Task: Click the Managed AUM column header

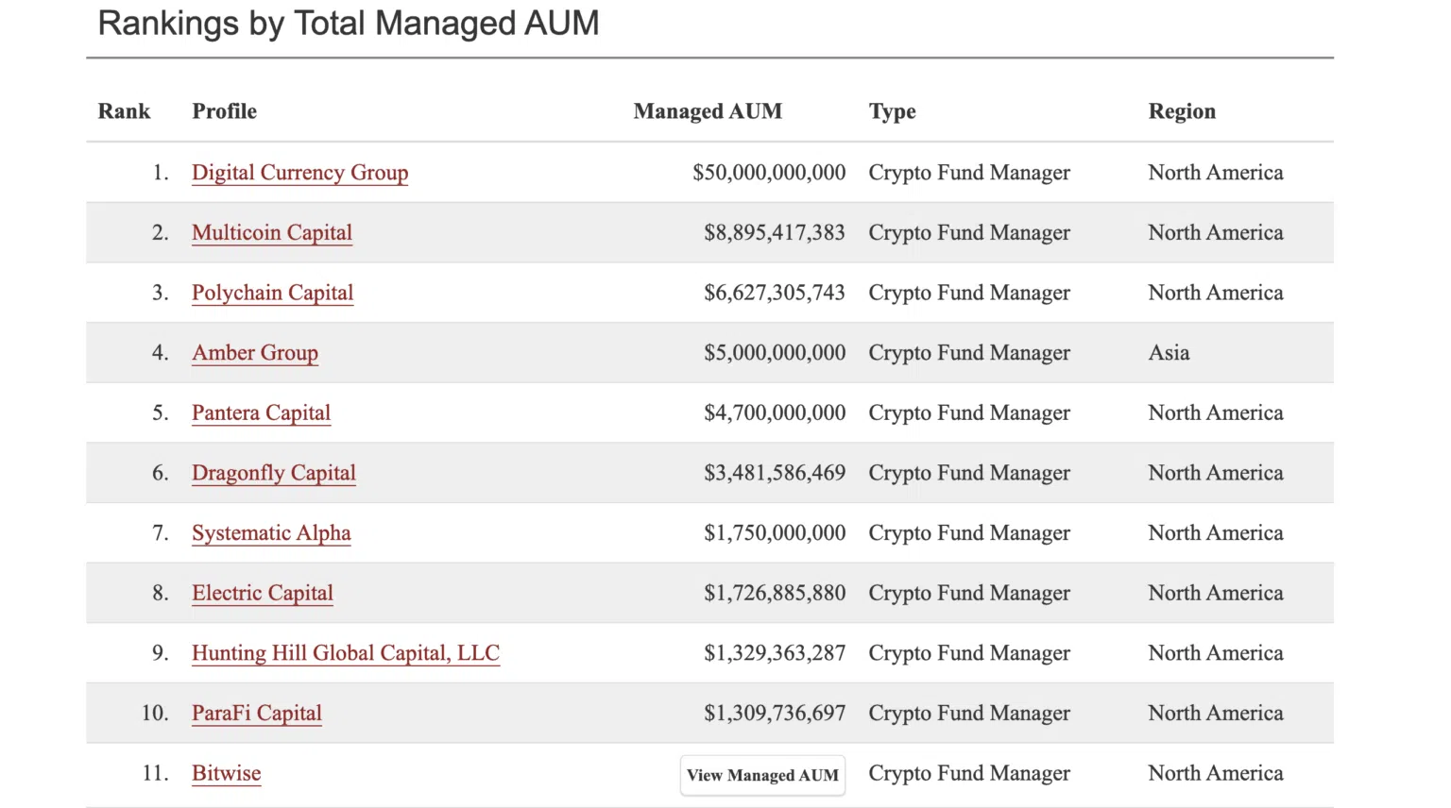Action: (708, 111)
